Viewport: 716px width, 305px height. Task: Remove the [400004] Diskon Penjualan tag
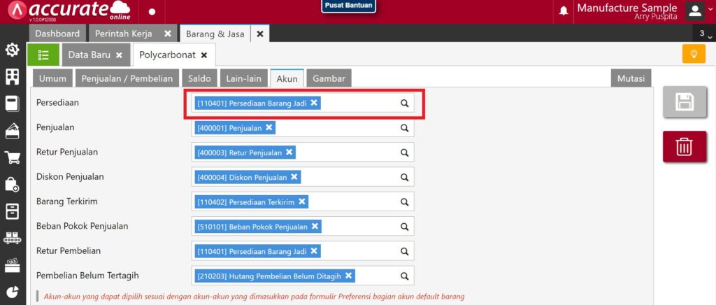(x=294, y=177)
